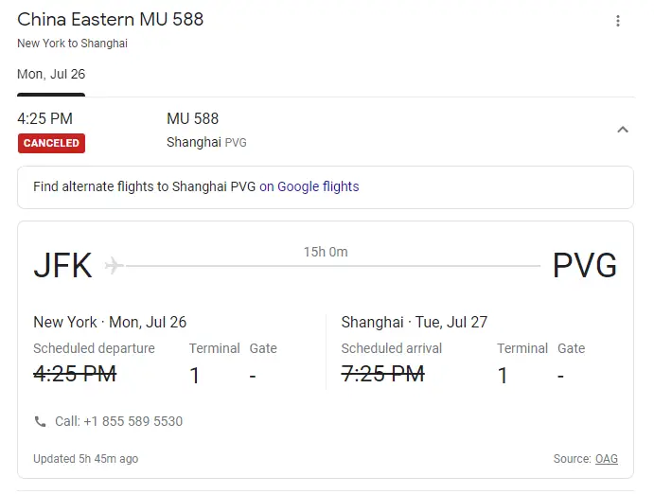Call the number +1 855 589 5530
This screenshot has width=654, height=494.
118,421
